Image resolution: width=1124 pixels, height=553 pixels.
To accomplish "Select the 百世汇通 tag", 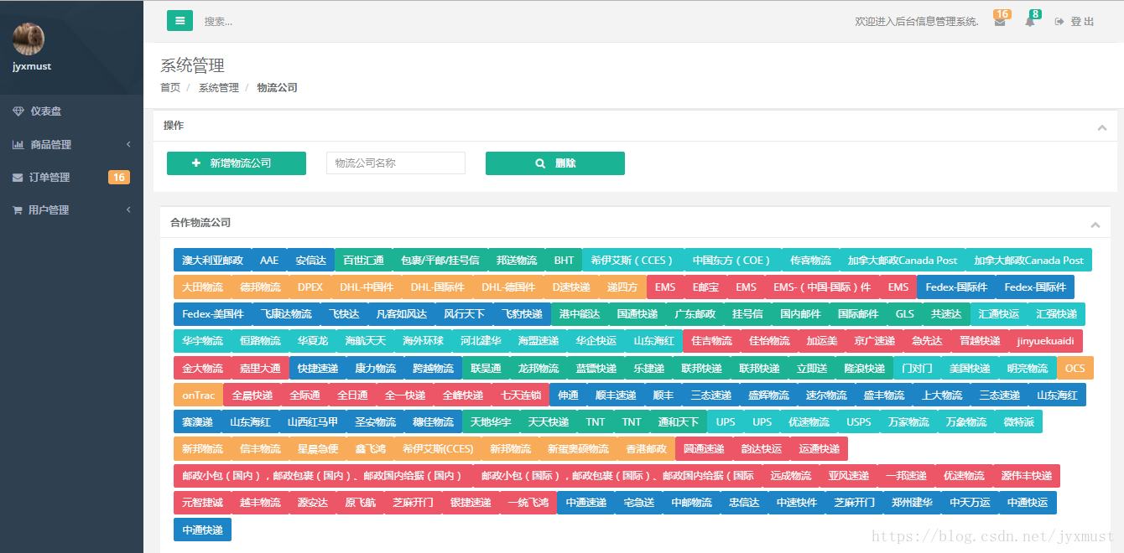I will pyautogui.click(x=363, y=261).
